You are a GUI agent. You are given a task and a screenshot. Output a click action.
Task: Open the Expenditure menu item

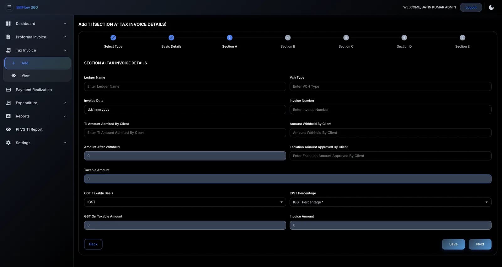click(x=37, y=103)
